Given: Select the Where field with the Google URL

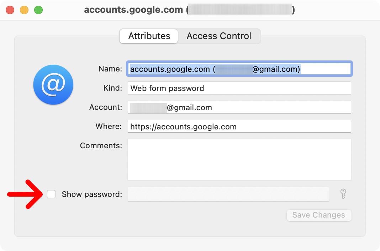Looking at the screenshot, I should point(239,127).
